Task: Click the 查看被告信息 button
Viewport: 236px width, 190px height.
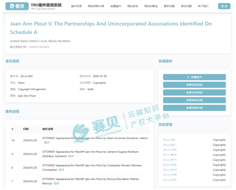Action: pos(194,85)
